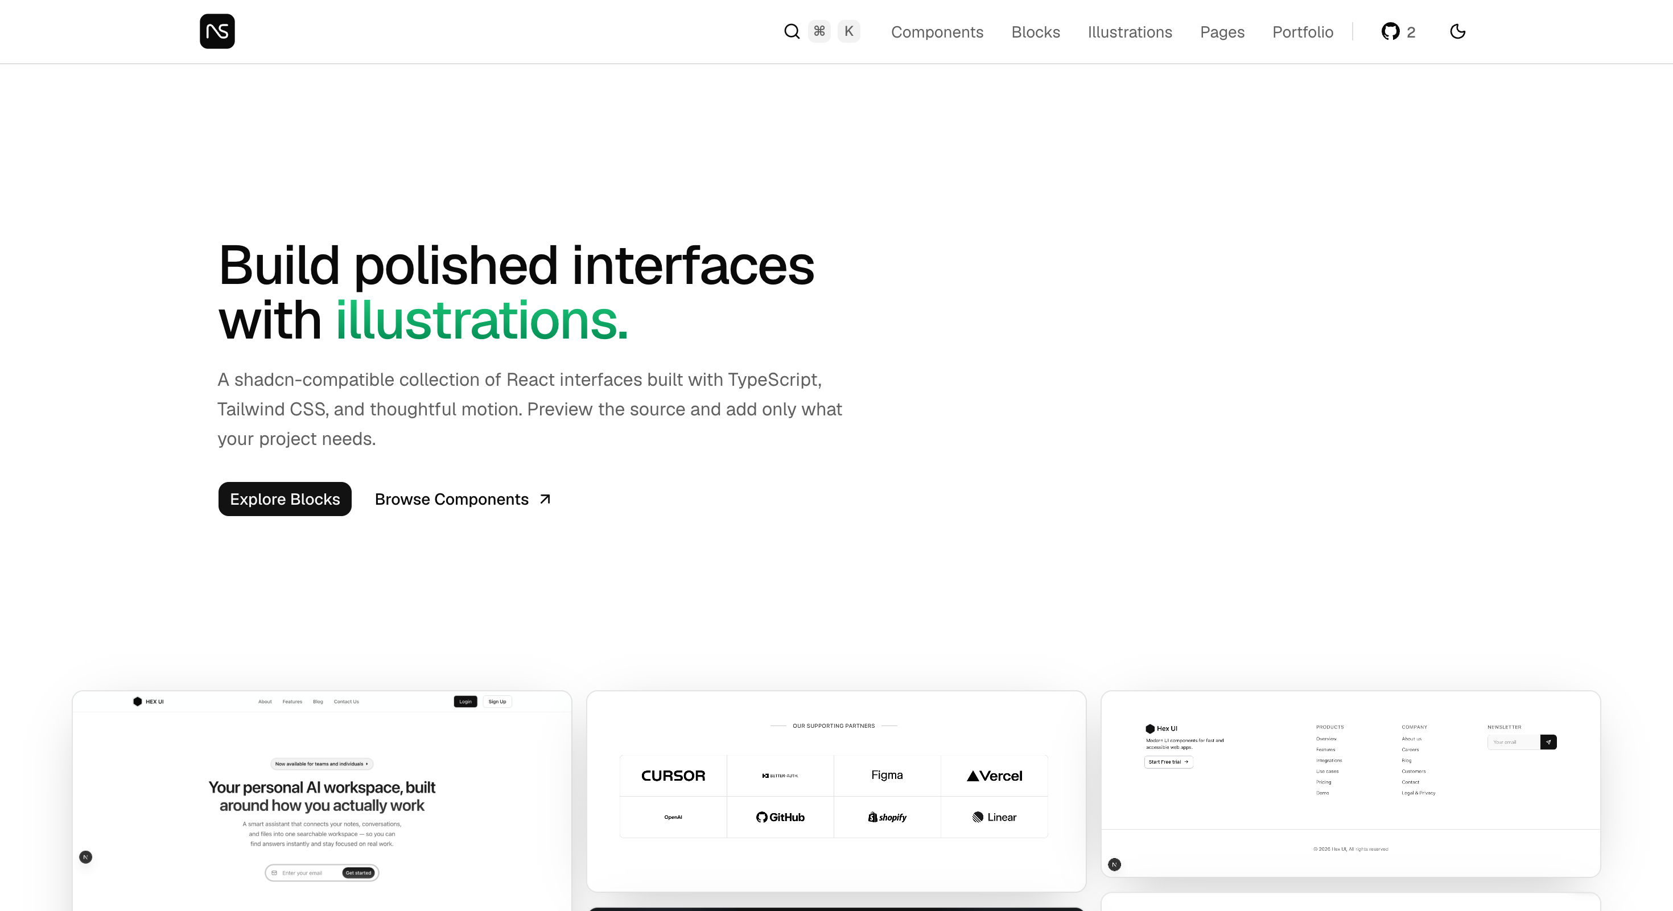Click About in the hero preview card
Screen dimensions: 1673x911
[x=265, y=701]
